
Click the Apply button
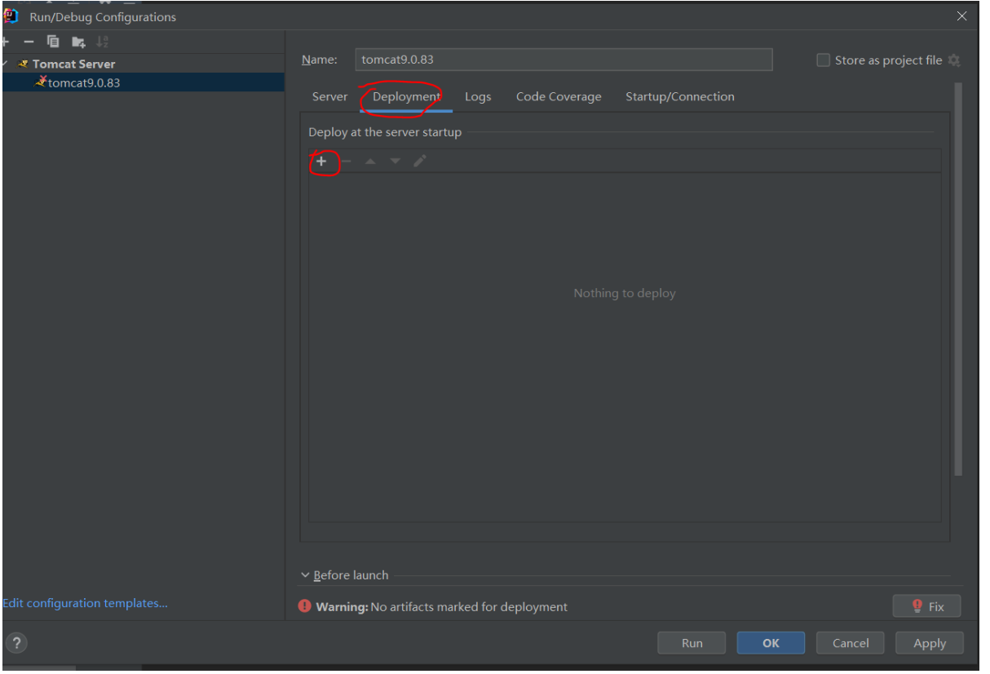click(x=930, y=643)
